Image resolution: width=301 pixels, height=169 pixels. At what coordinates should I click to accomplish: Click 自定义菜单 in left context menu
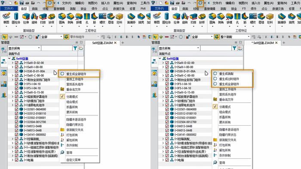(79, 160)
